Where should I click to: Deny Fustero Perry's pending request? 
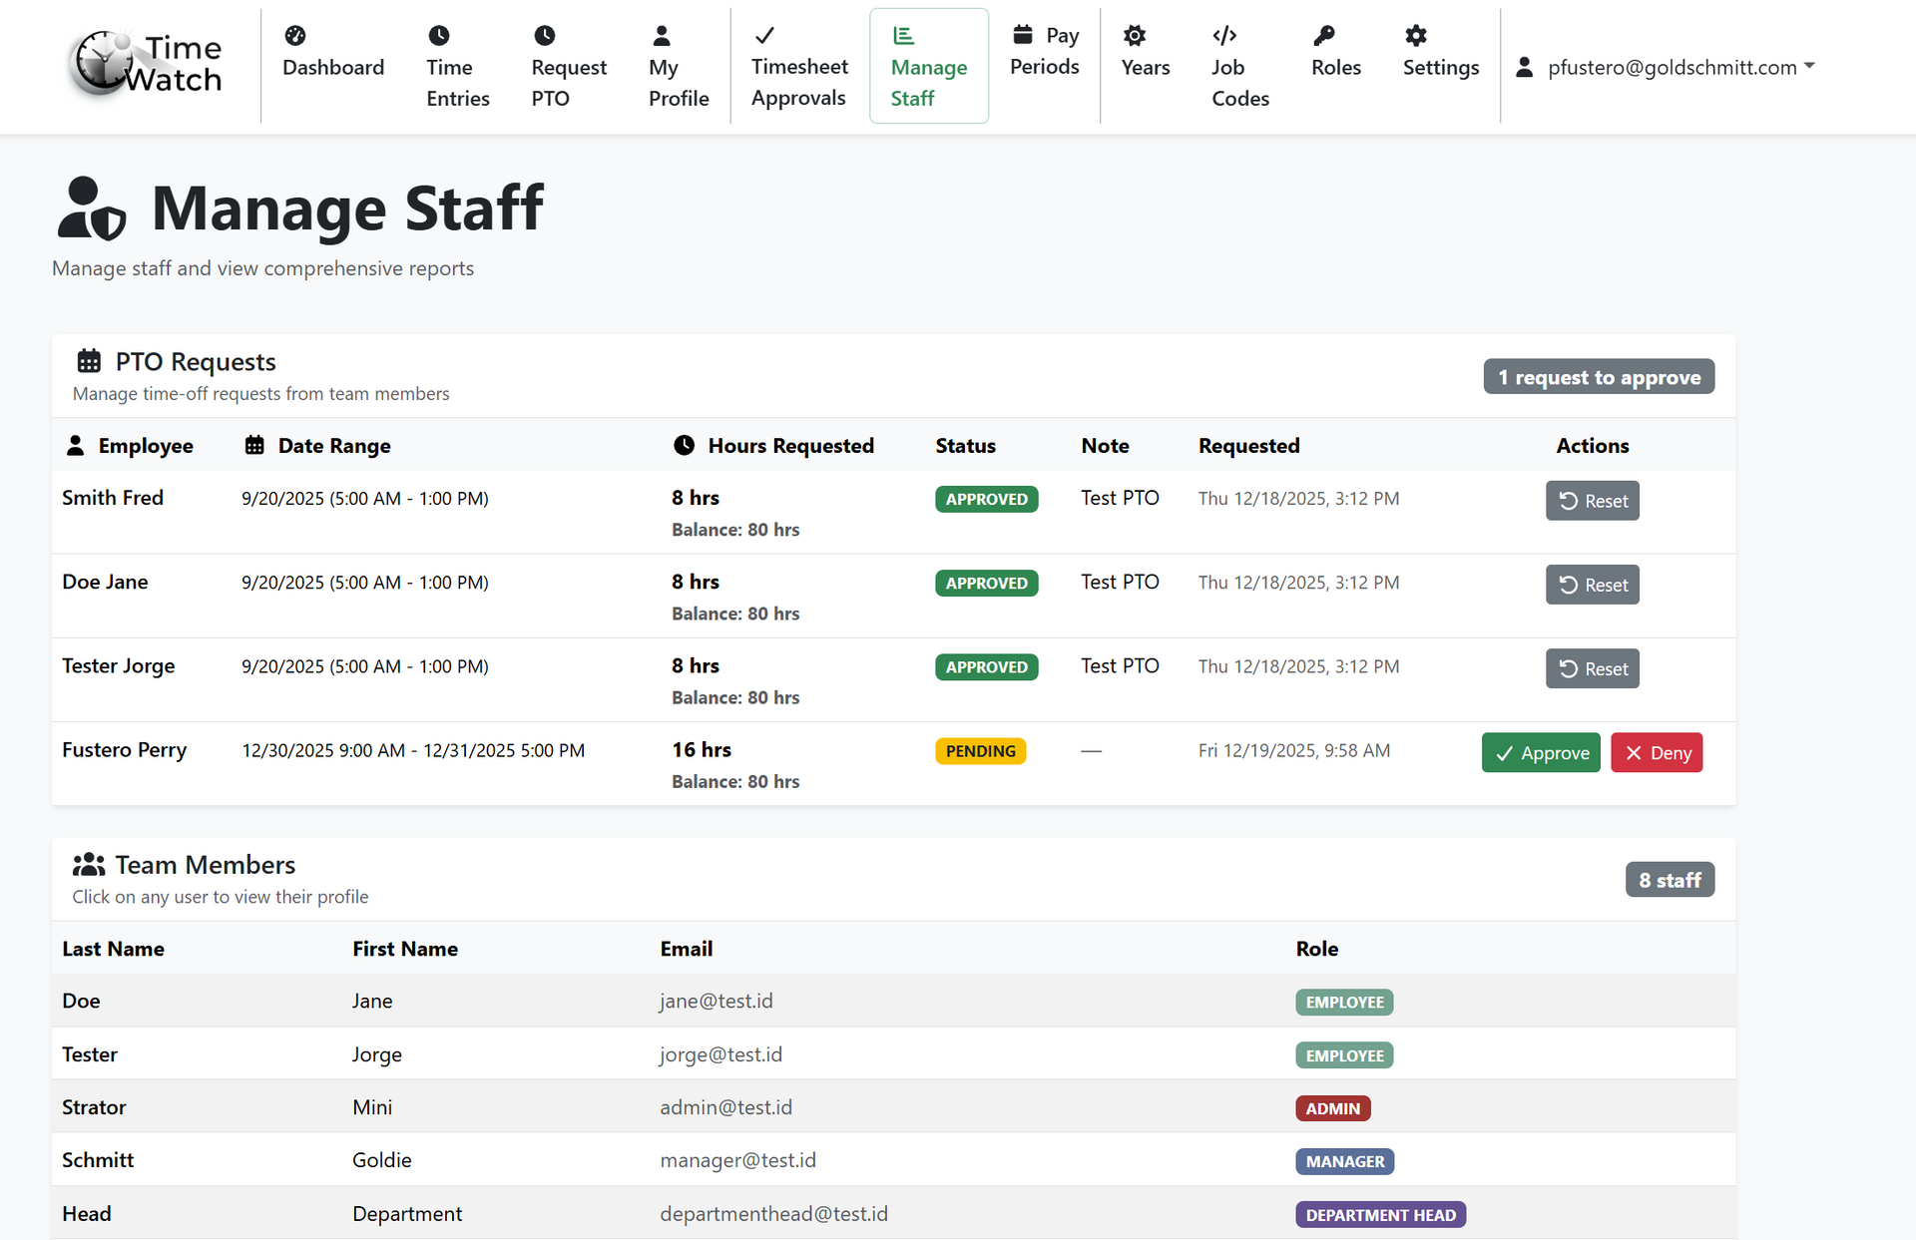1657,753
